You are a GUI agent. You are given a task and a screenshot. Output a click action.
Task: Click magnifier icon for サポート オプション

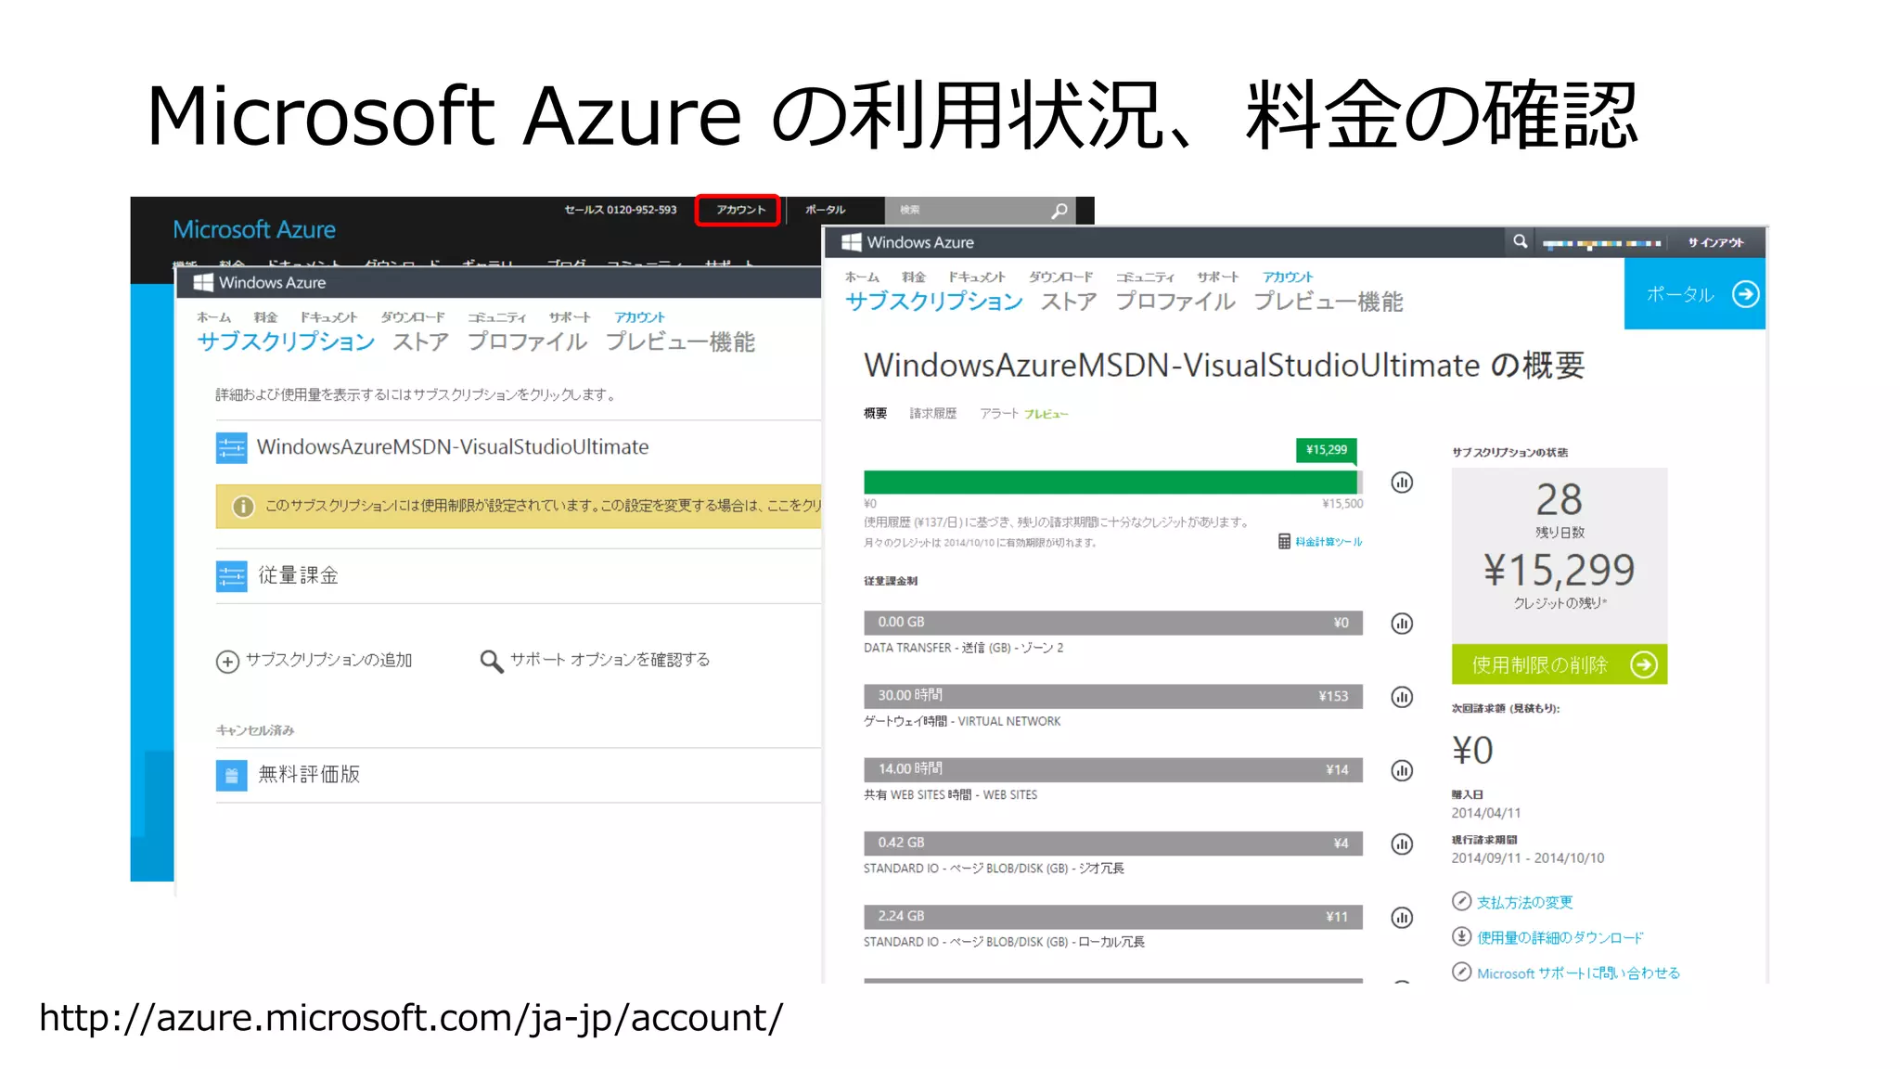click(x=491, y=661)
